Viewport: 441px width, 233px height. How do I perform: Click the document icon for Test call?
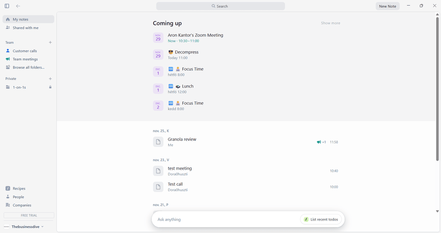(158, 187)
